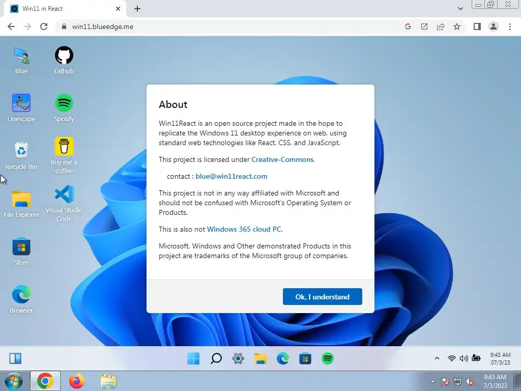The height and width of the screenshot is (391, 521).
Task: Open the Blue desktop icon
Action: pyautogui.click(x=21, y=61)
